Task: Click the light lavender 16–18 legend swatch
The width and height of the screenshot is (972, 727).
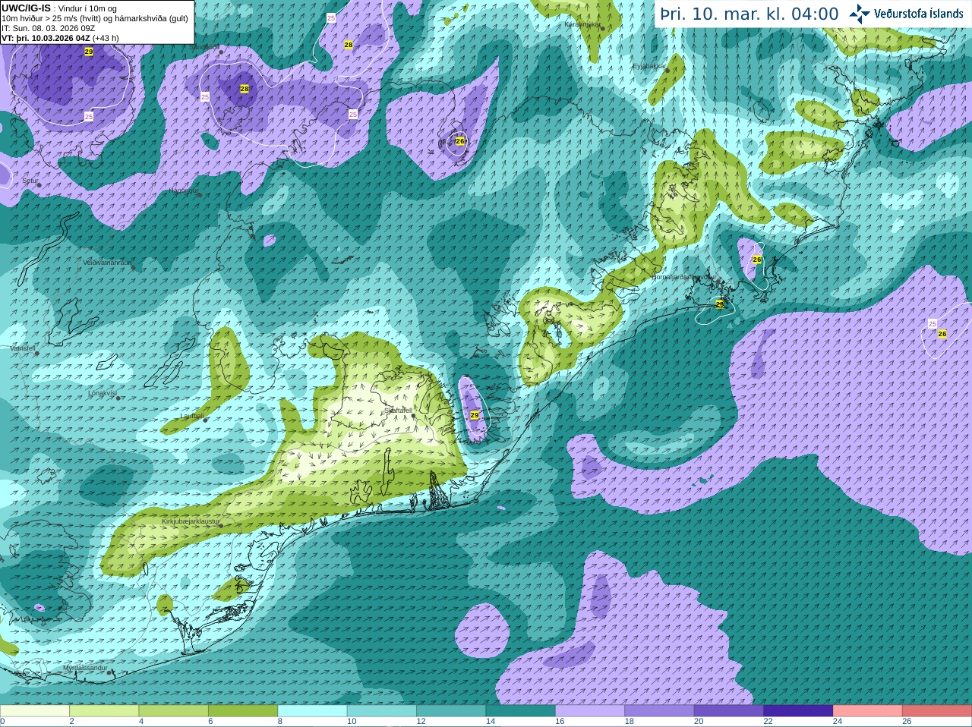Action: click(590, 711)
